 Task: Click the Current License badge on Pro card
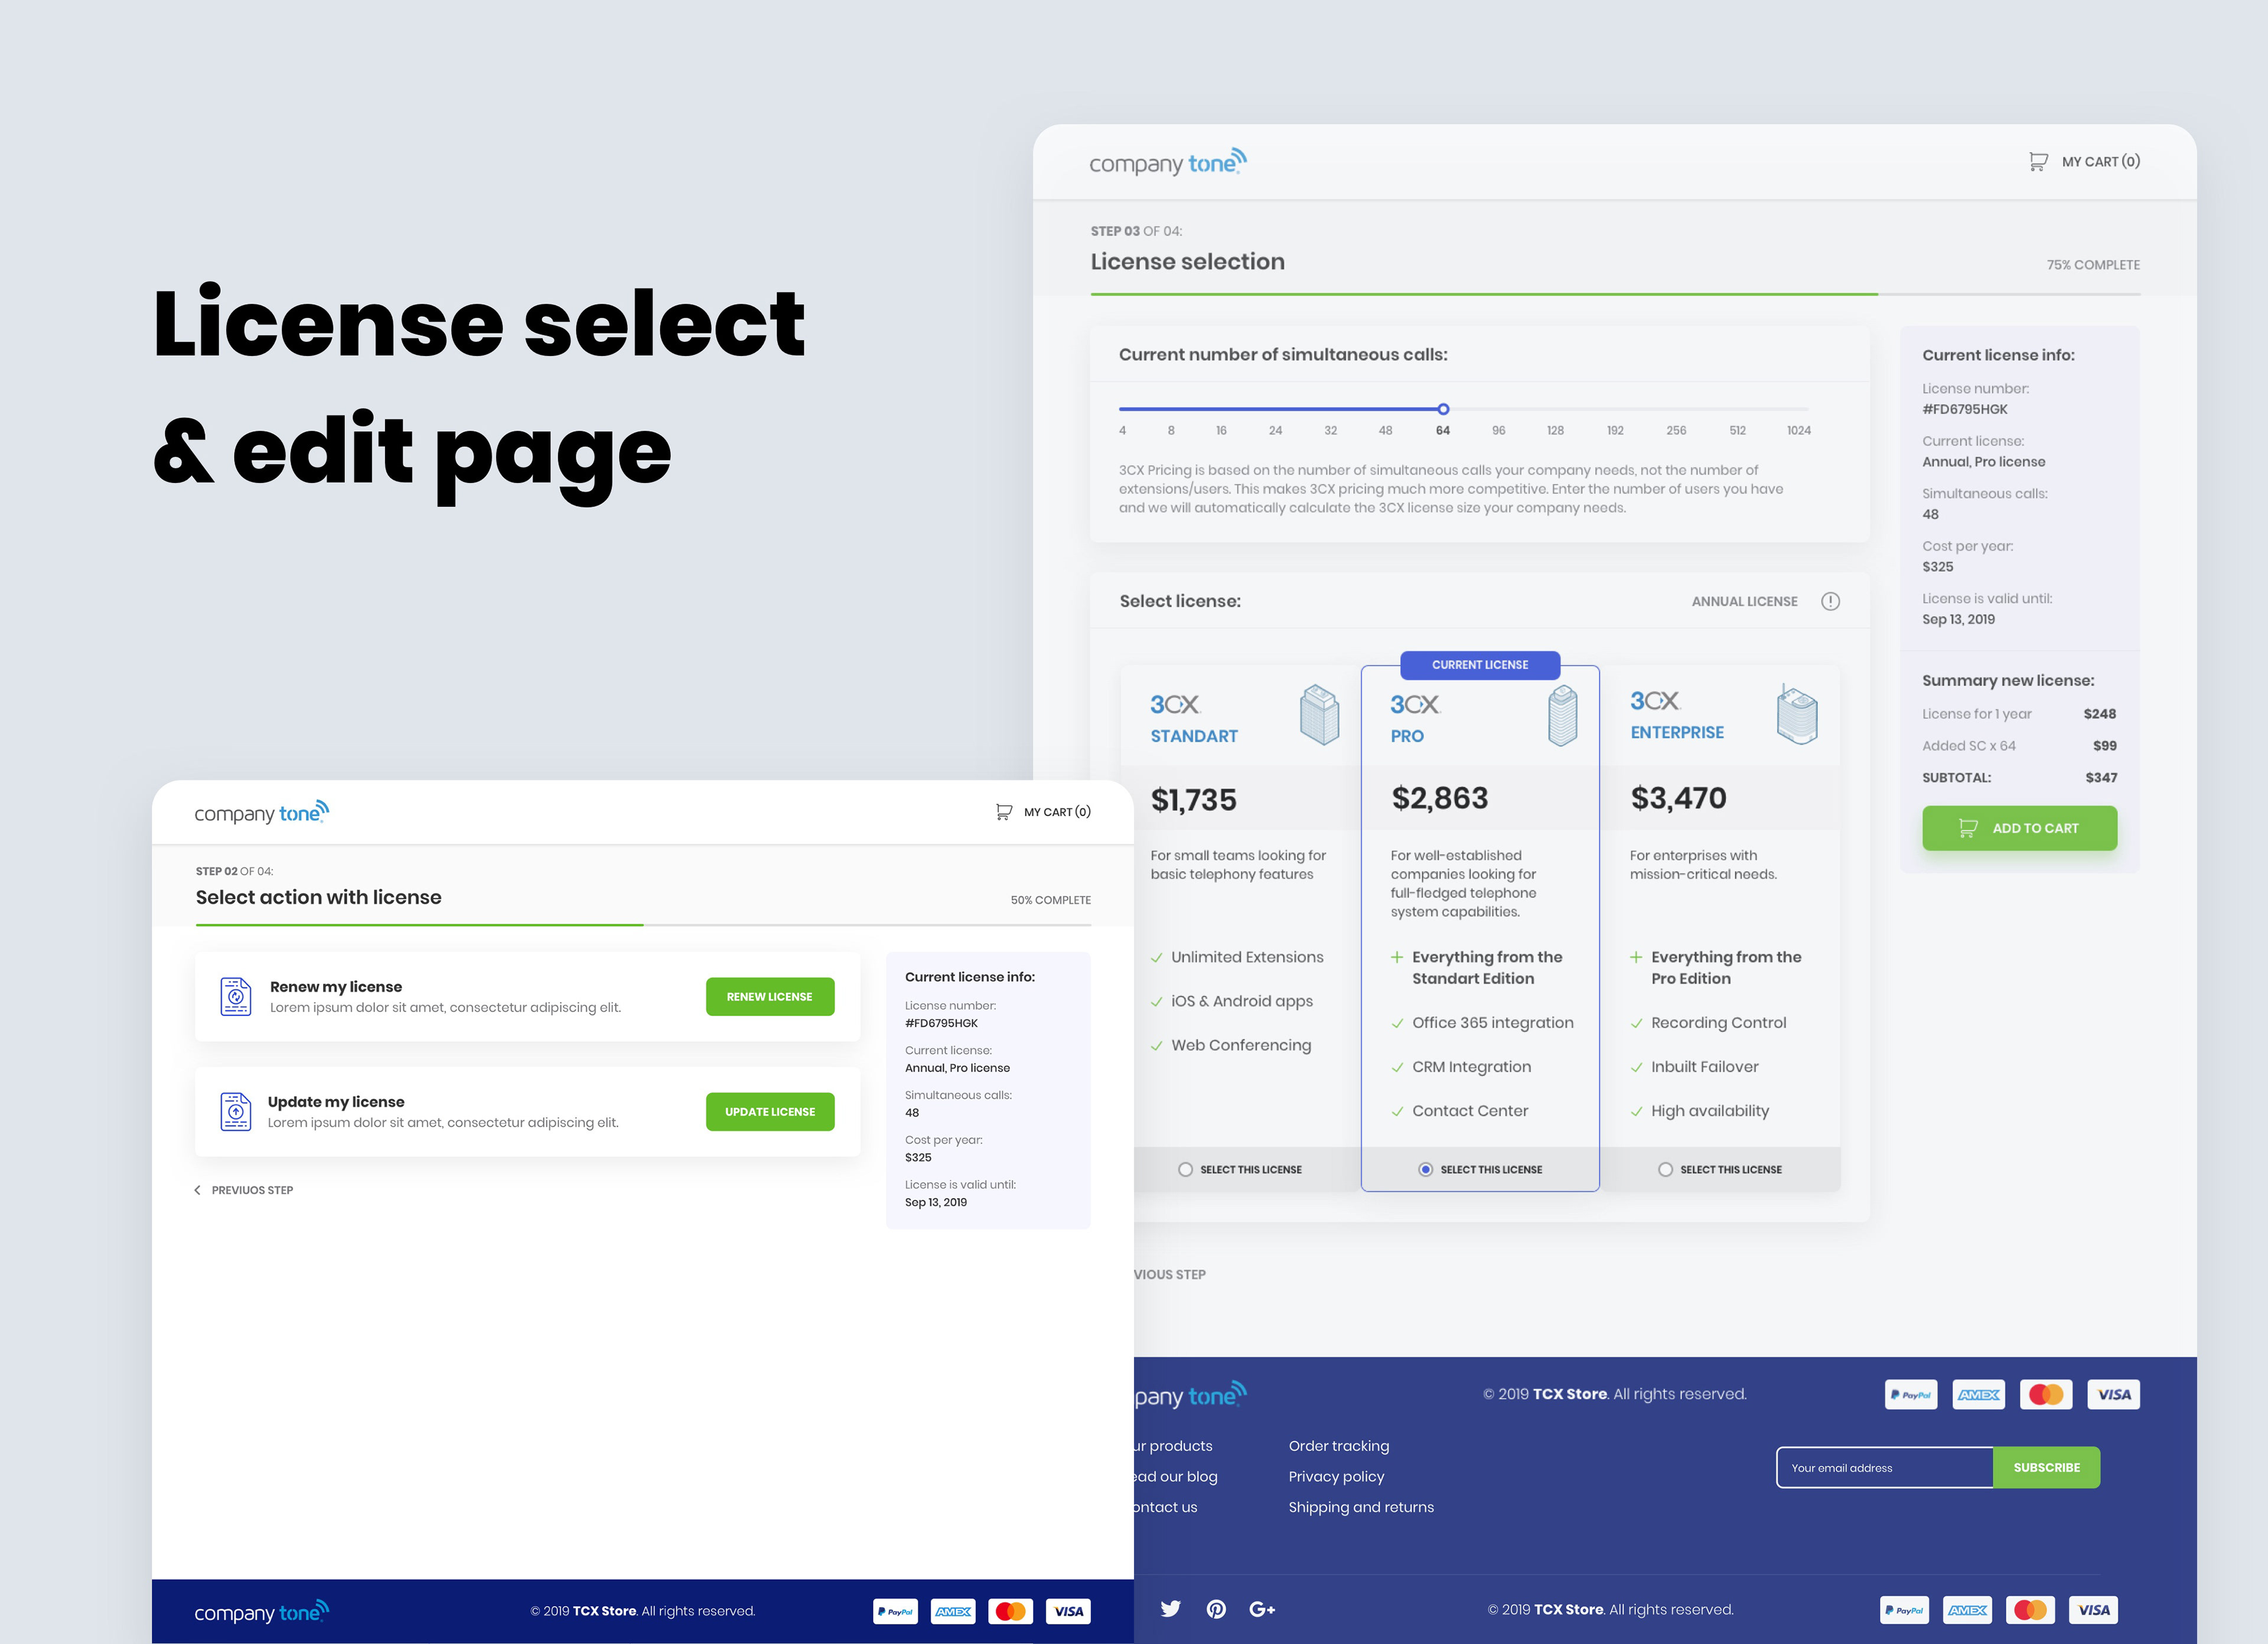click(x=1480, y=664)
